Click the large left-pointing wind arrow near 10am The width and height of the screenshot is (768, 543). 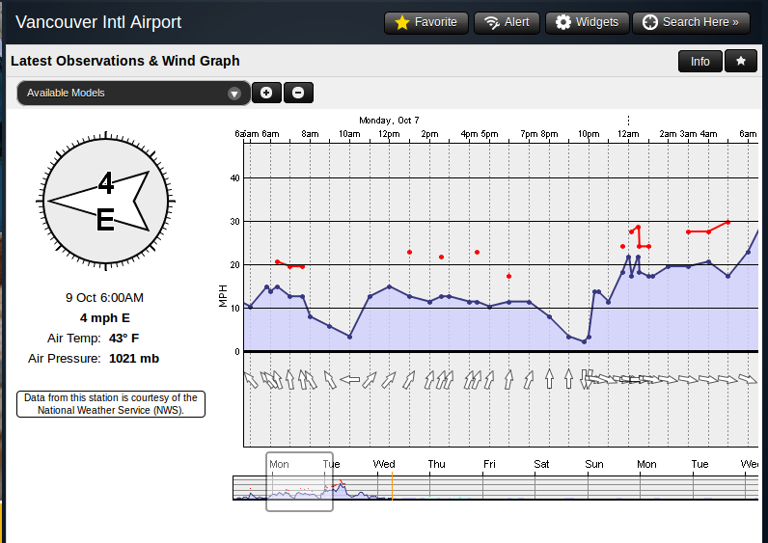(x=349, y=379)
